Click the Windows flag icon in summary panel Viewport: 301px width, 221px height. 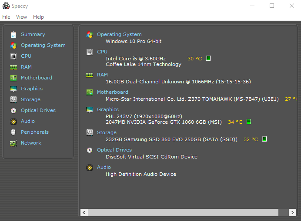[x=90, y=35]
